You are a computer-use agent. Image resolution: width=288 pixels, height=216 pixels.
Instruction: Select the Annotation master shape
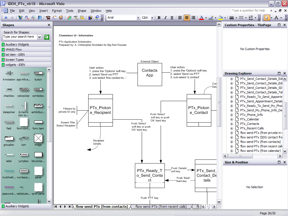coord(9,75)
